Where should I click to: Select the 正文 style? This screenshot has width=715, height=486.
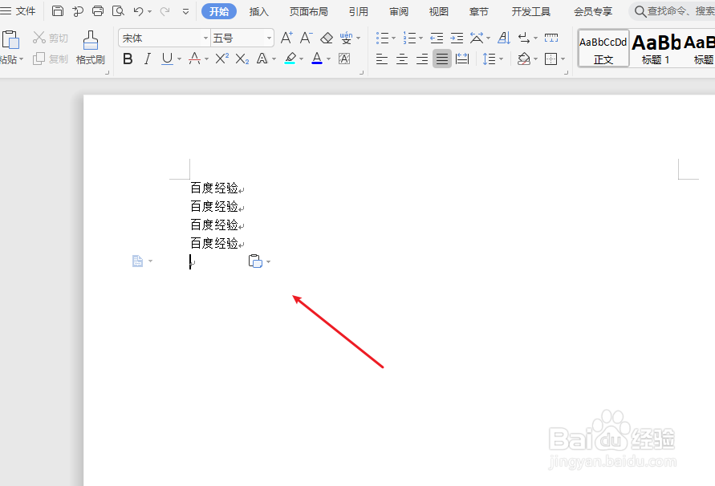coord(603,49)
